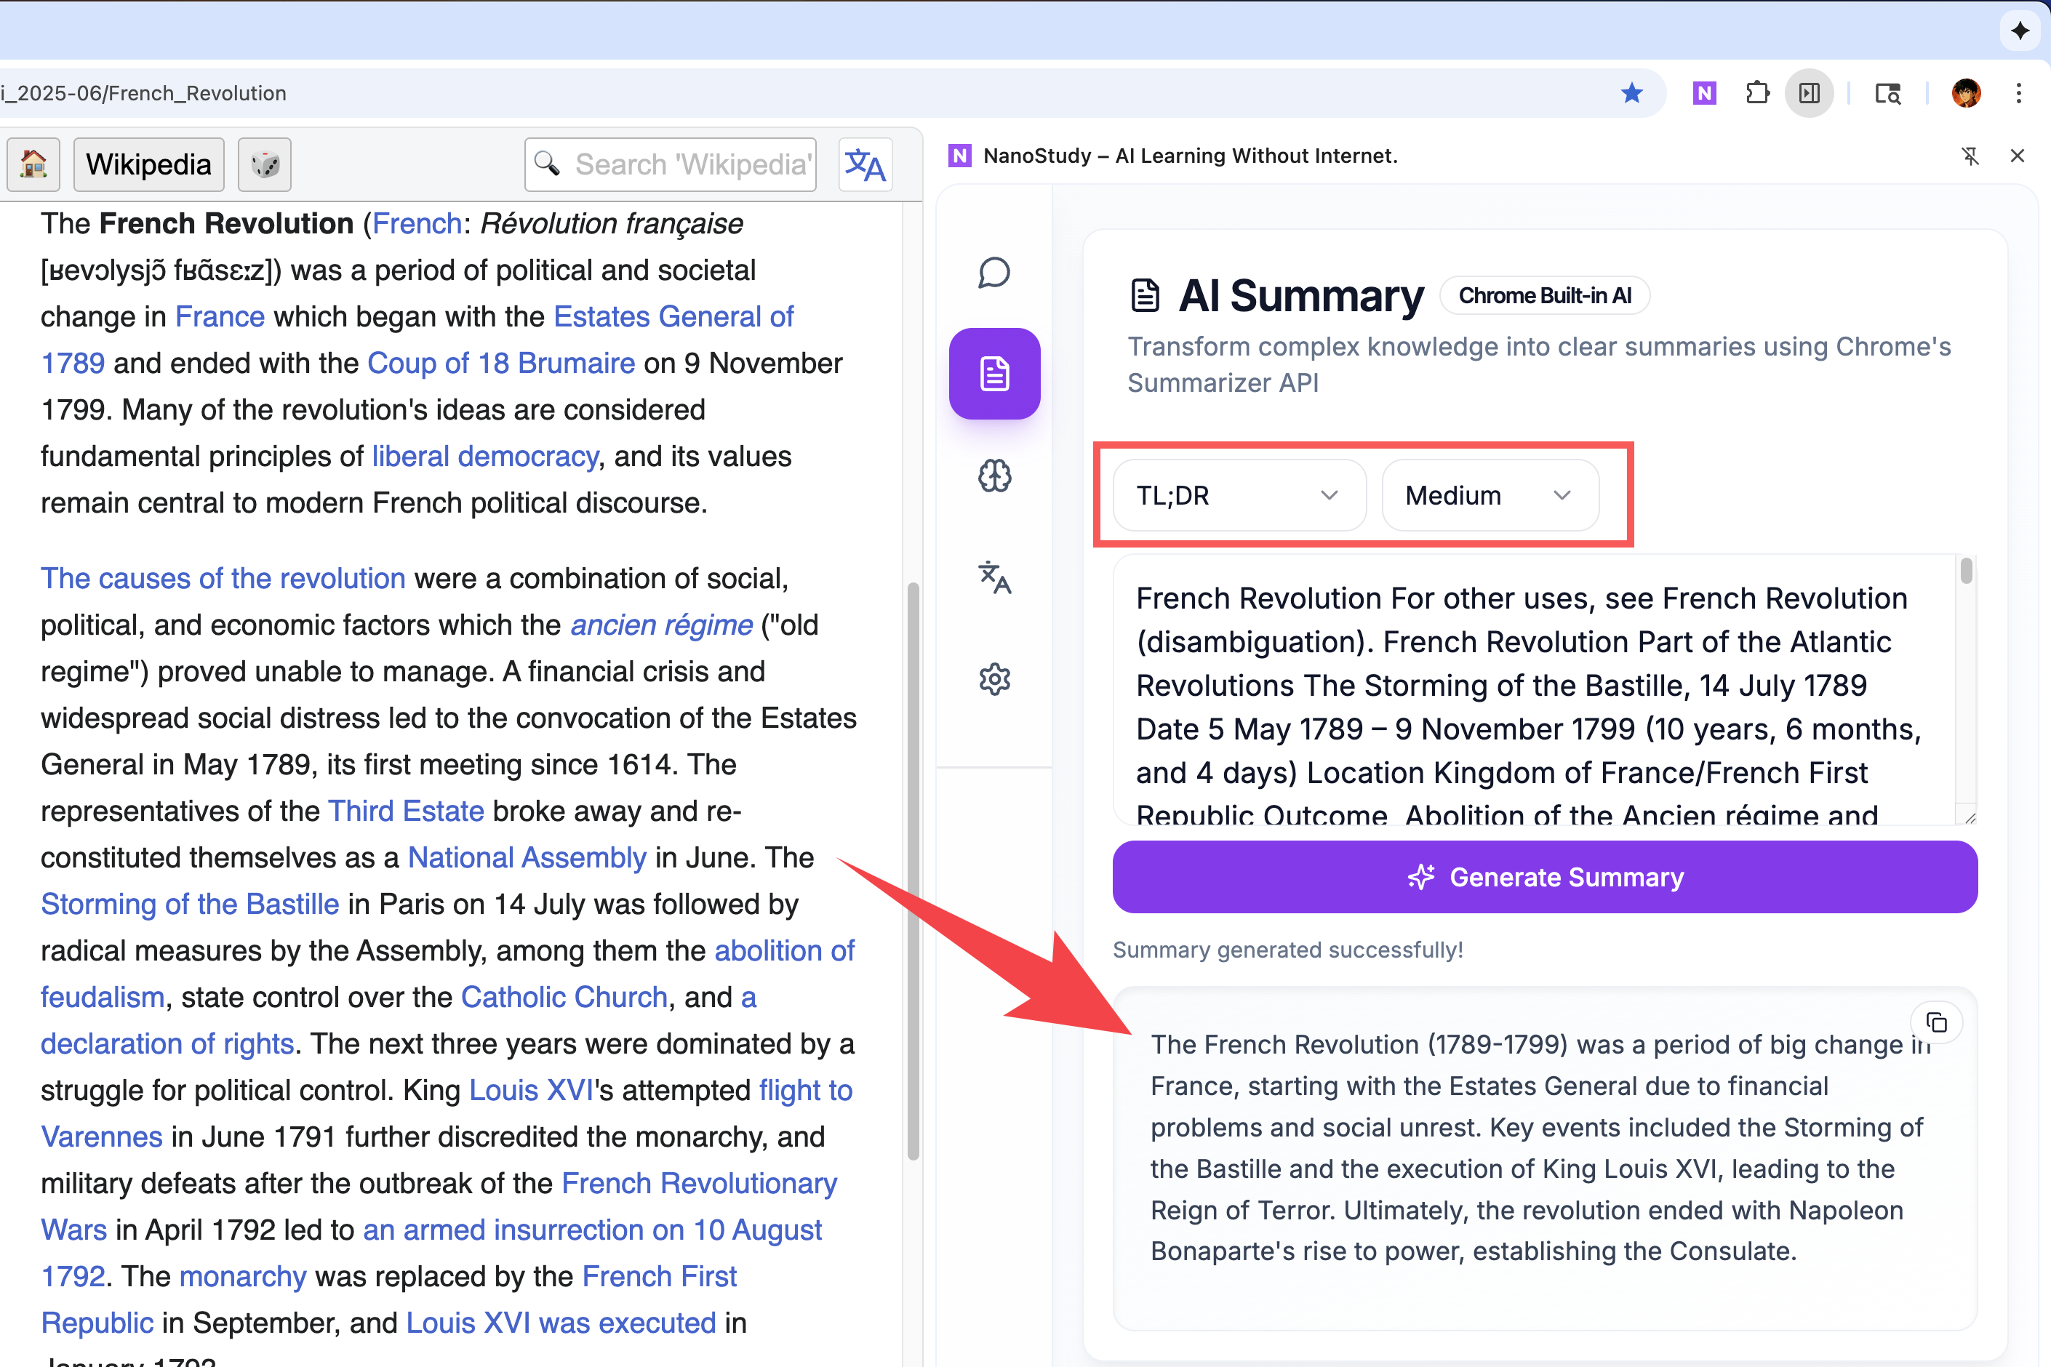The image size is (2051, 1367).
Task: Open the chat icon in NanoStudy sidebar
Action: [994, 273]
